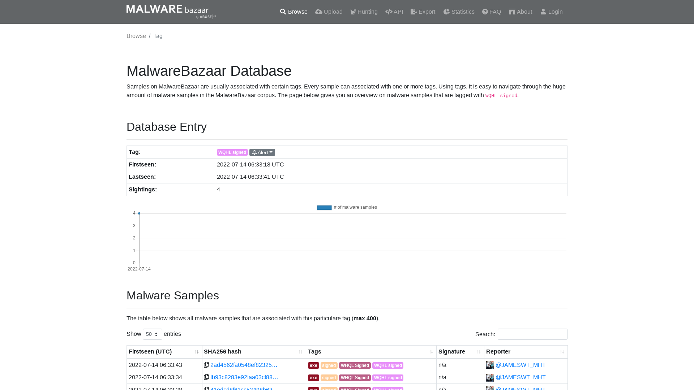This screenshot has width=694, height=390.
Task: Copy the hash 2ad4562fa0548ef82325 via copy icon
Action: coord(206,365)
